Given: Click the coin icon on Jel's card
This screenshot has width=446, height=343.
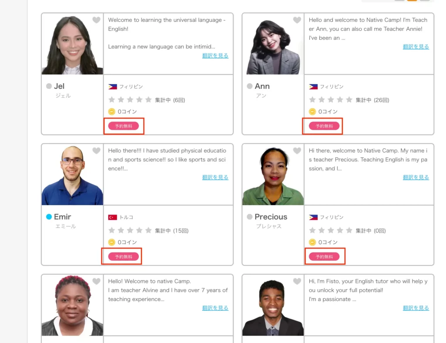Looking at the screenshot, I should tap(112, 111).
